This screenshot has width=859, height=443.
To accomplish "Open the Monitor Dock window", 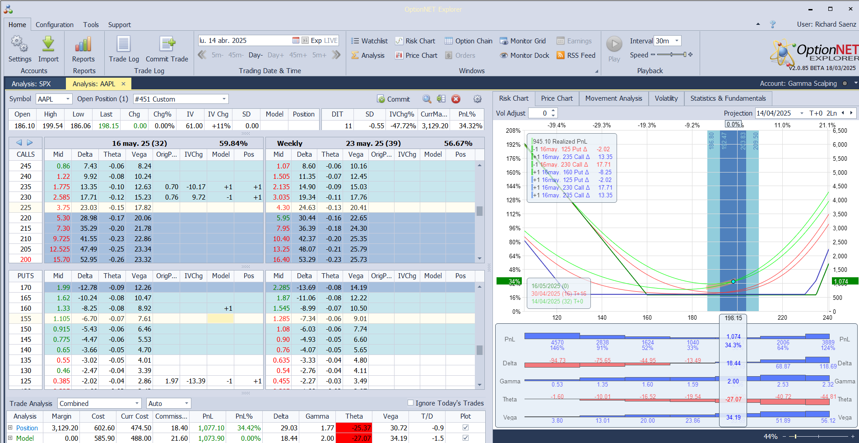I will 525,55.
